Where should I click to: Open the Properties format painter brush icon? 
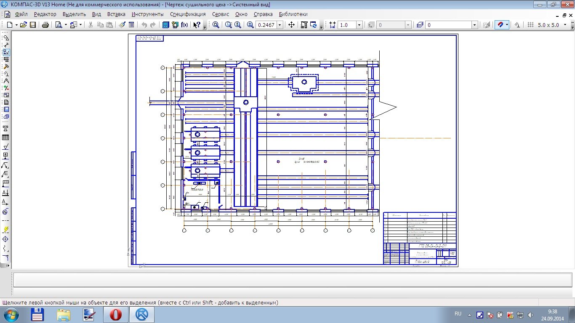point(122,25)
